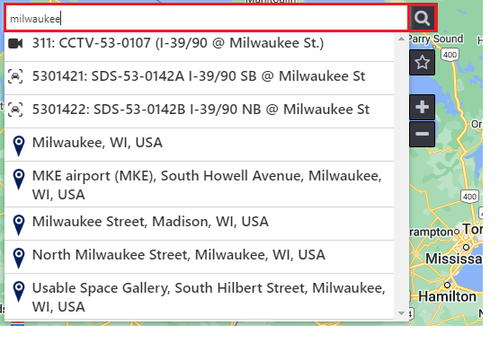Choose Milwaukee Street, Madison, WI, USA
Image resolution: width=499 pixels, height=343 pixels.
[200, 224]
